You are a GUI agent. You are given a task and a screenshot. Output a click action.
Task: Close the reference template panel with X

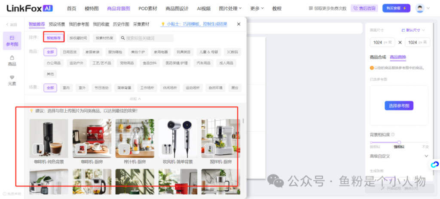coord(238,24)
